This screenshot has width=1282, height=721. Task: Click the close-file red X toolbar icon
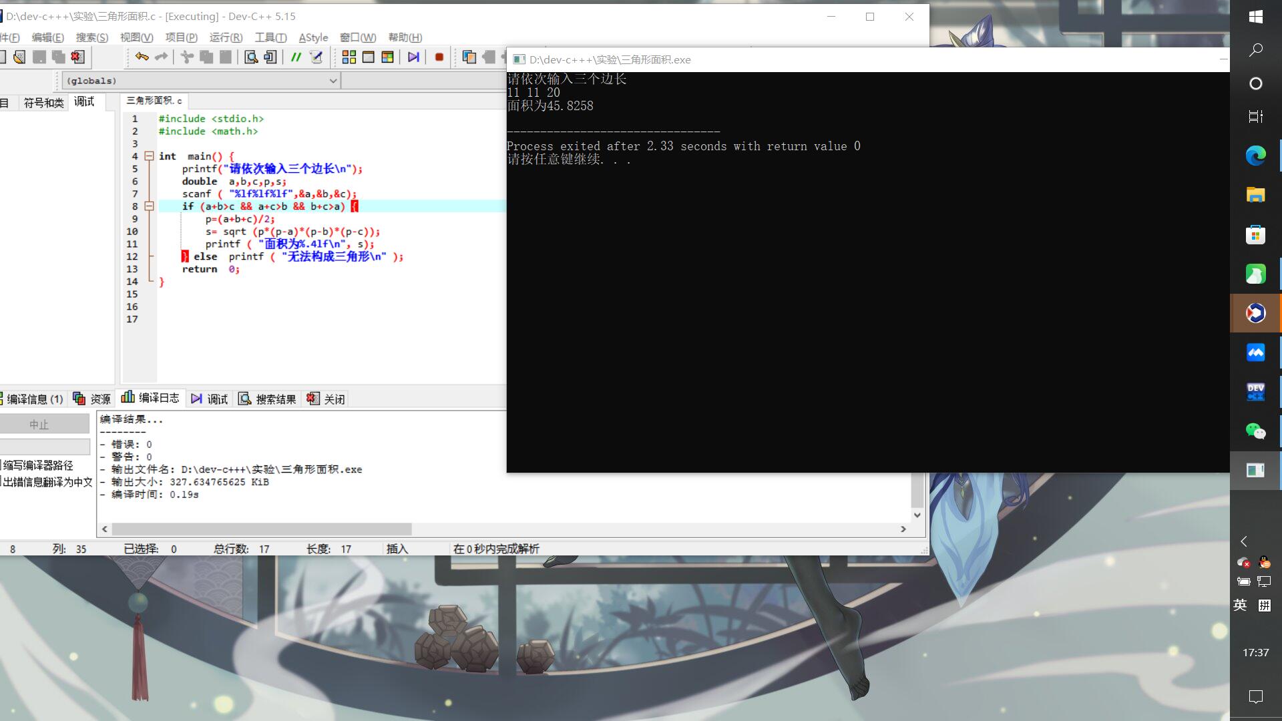[78, 57]
